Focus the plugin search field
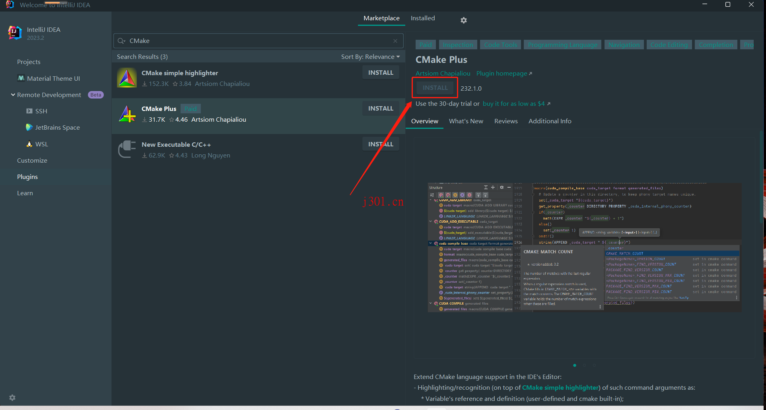 click(259, 41)
